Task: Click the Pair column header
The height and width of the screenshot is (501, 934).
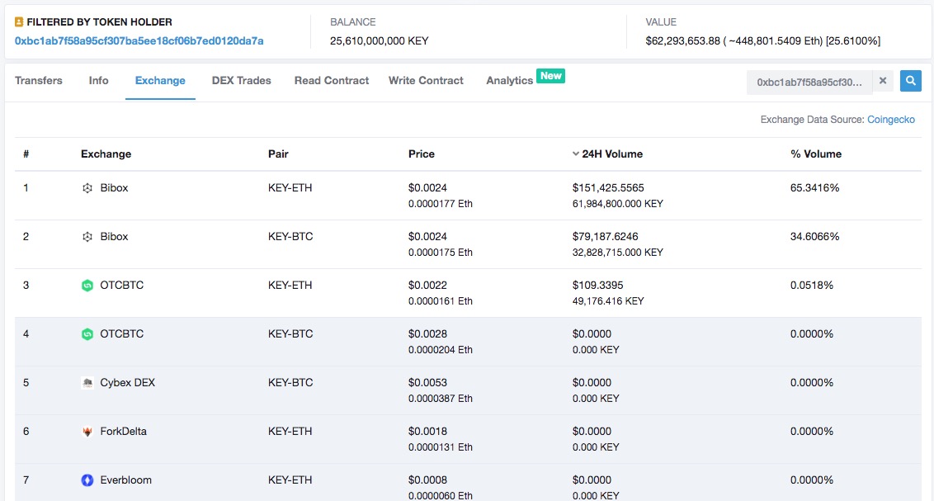Action: [278, 154]
